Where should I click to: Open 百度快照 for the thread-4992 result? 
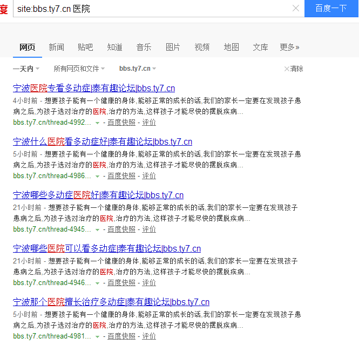pyautogui.click(x=121, y=123)
